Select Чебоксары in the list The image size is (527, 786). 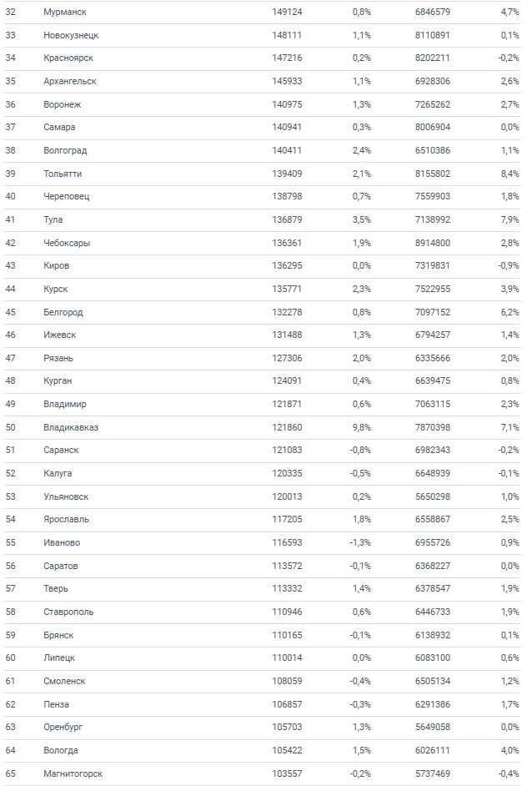pos(67,243)
